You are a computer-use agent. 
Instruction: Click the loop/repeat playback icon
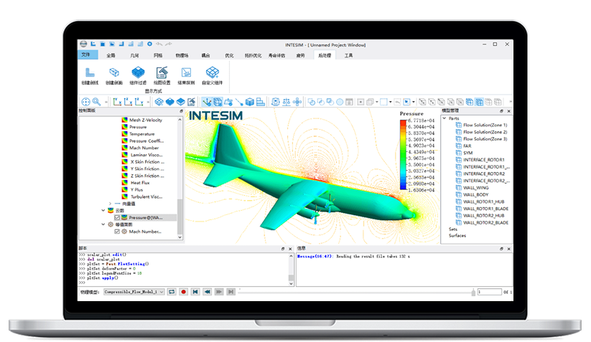172,292
